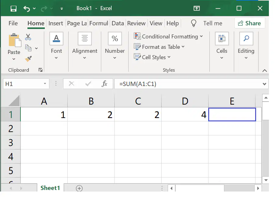Select cell D1 containing 4
The height and width of the screenshot is (197, 275).
click(x=185, y=115)
